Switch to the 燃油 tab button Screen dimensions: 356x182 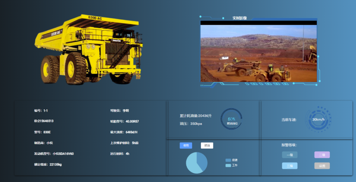click(207, 145)
